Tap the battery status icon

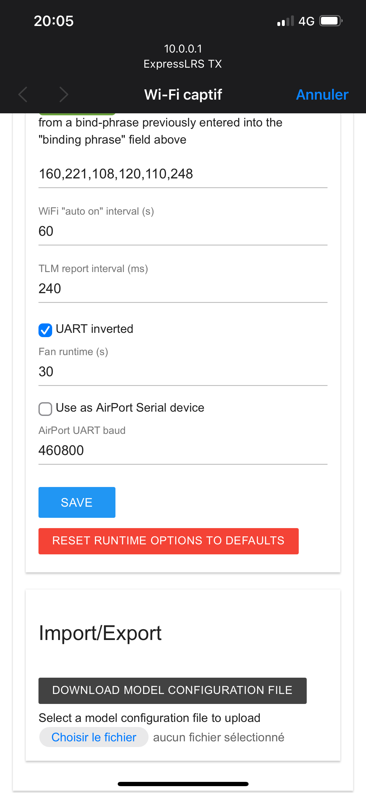pos(331,21)
